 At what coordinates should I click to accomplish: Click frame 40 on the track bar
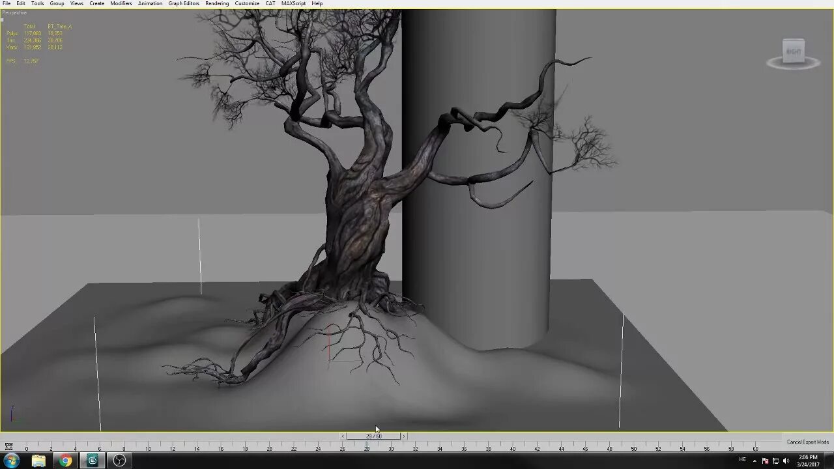click(513, 448)
